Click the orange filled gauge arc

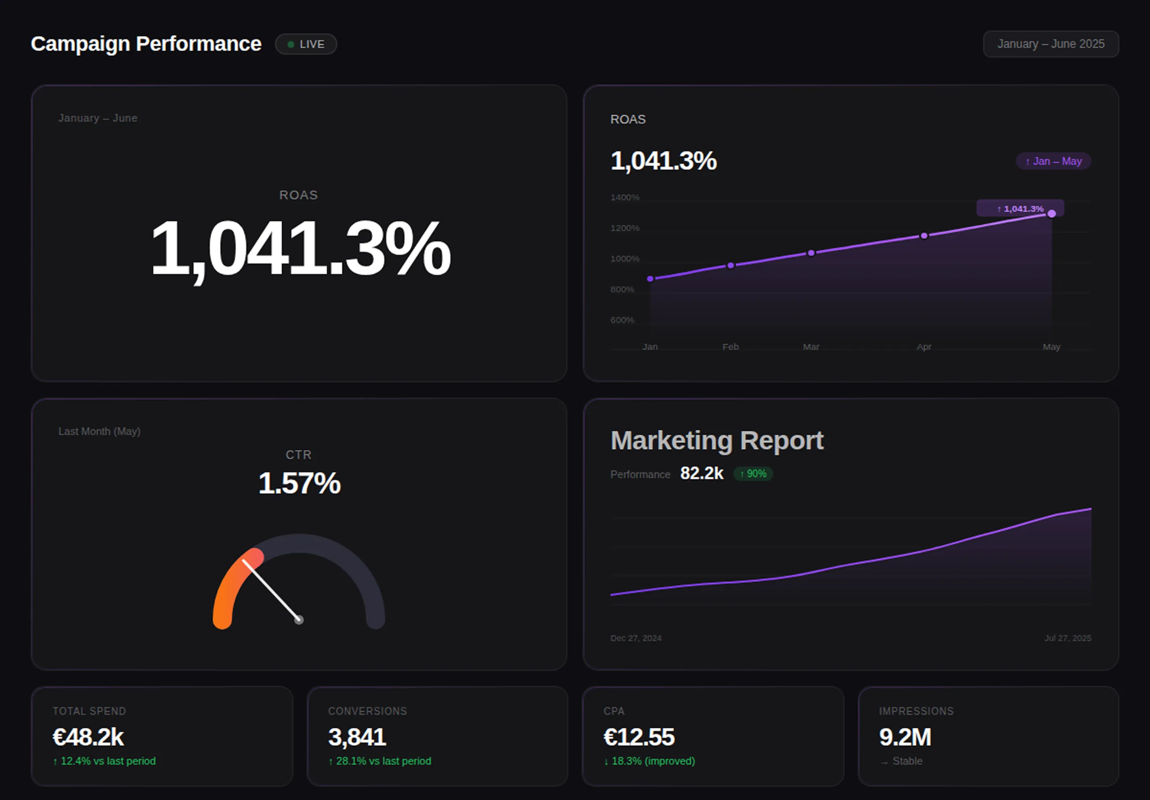click(x=232, y=584)
